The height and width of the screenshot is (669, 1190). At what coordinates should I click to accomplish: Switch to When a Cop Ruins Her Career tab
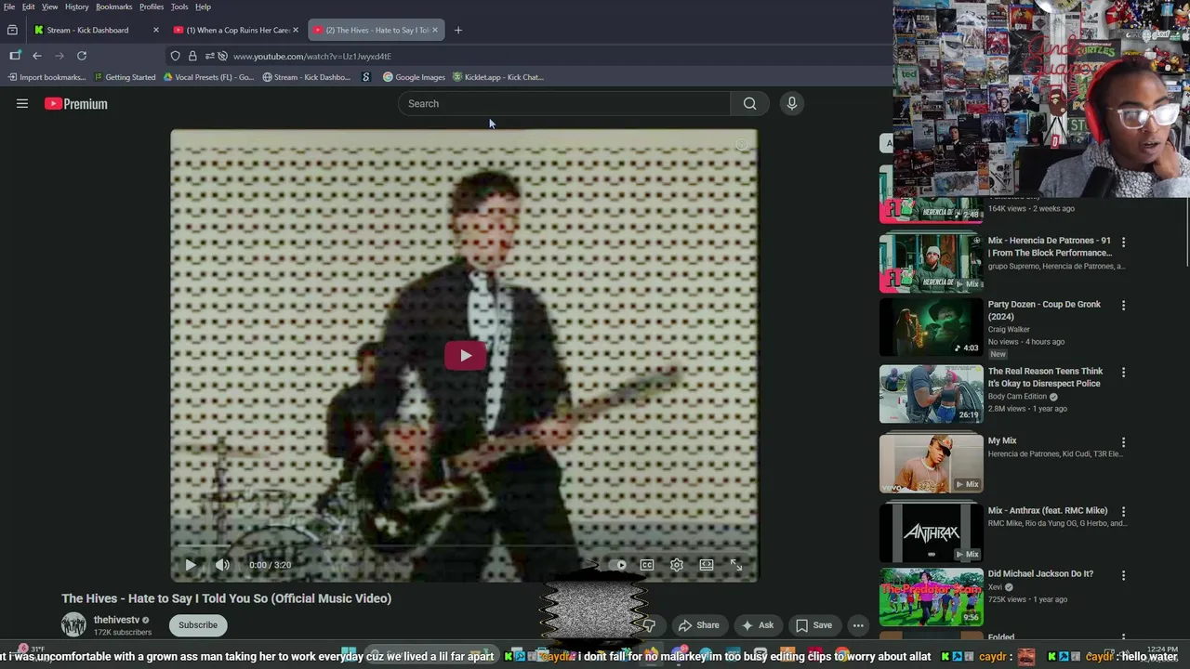pos(237,30)
